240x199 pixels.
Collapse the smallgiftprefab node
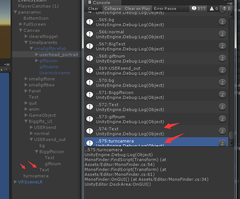(x=31, y=49)
